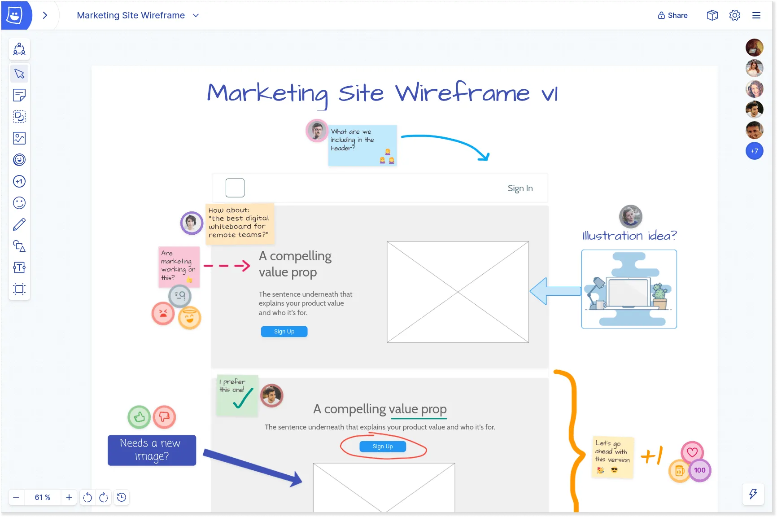This screenshot has width=777, height=517.
Task: Select the pencil drawing tool
Action: (x=19, y=224)
